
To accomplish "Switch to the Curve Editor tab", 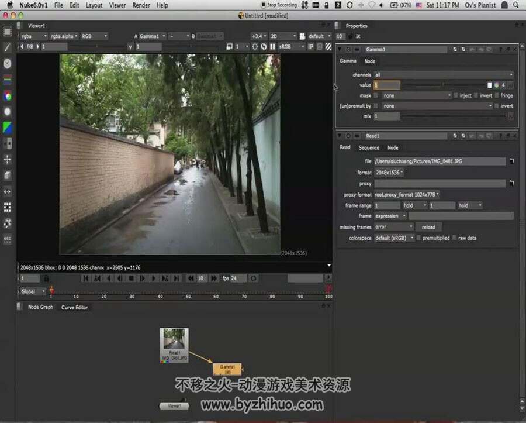I will [74, 307].
